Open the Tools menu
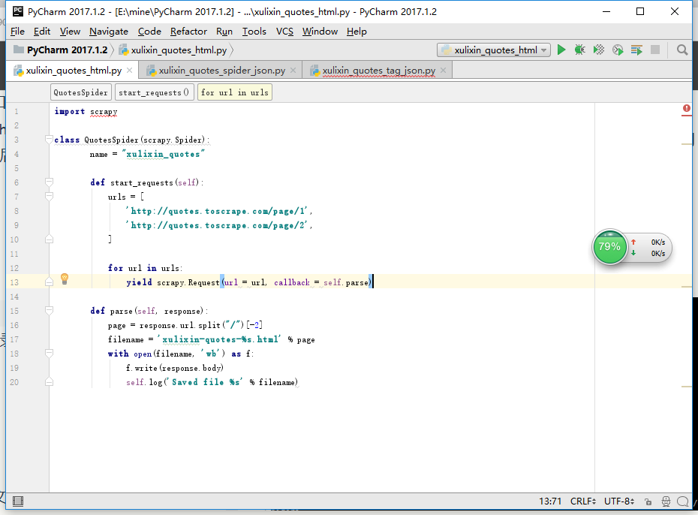The image size is (698, 515). click(x=254, y=32)
